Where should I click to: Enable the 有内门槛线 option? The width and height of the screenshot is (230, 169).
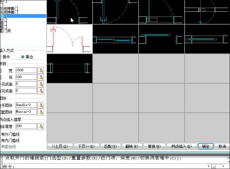10,140
